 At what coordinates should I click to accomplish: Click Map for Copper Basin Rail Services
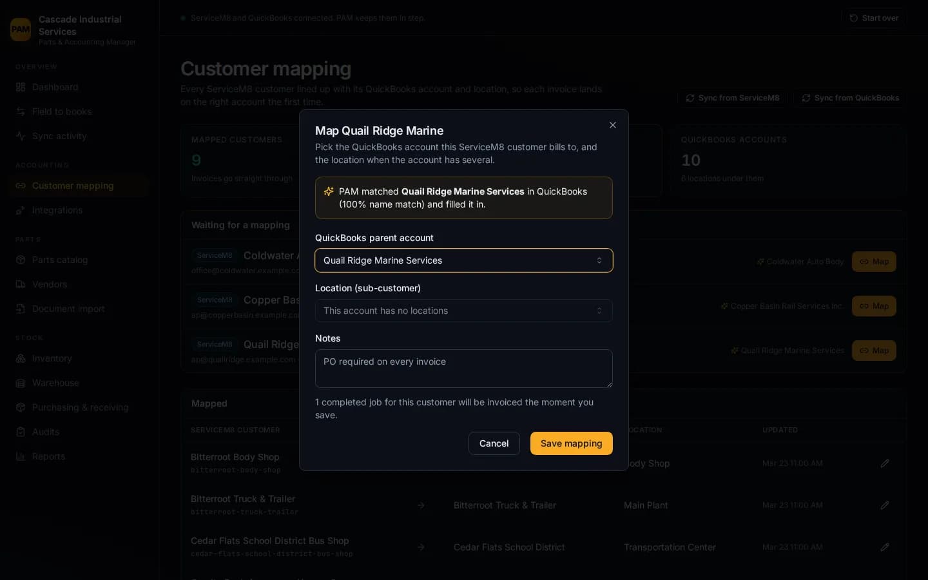(874, 306)
